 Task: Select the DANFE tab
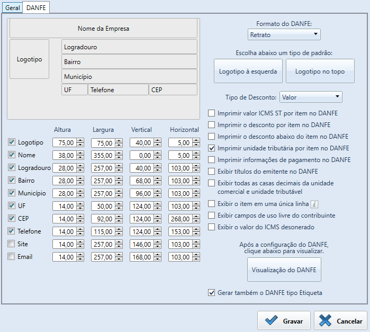(36, 8)
